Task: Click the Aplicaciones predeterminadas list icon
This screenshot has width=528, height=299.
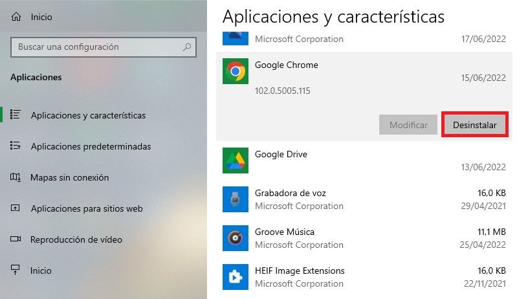Action: 16,146
